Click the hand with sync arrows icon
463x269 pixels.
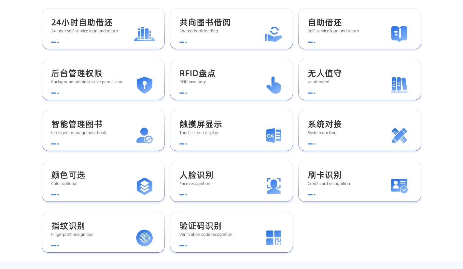click(x=273, y=34)
